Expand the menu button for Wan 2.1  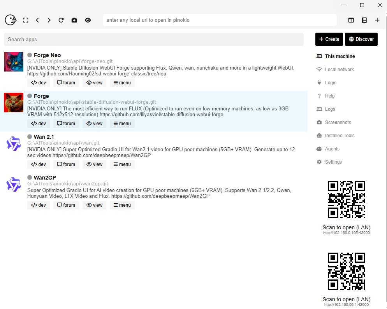coord(122,164)
